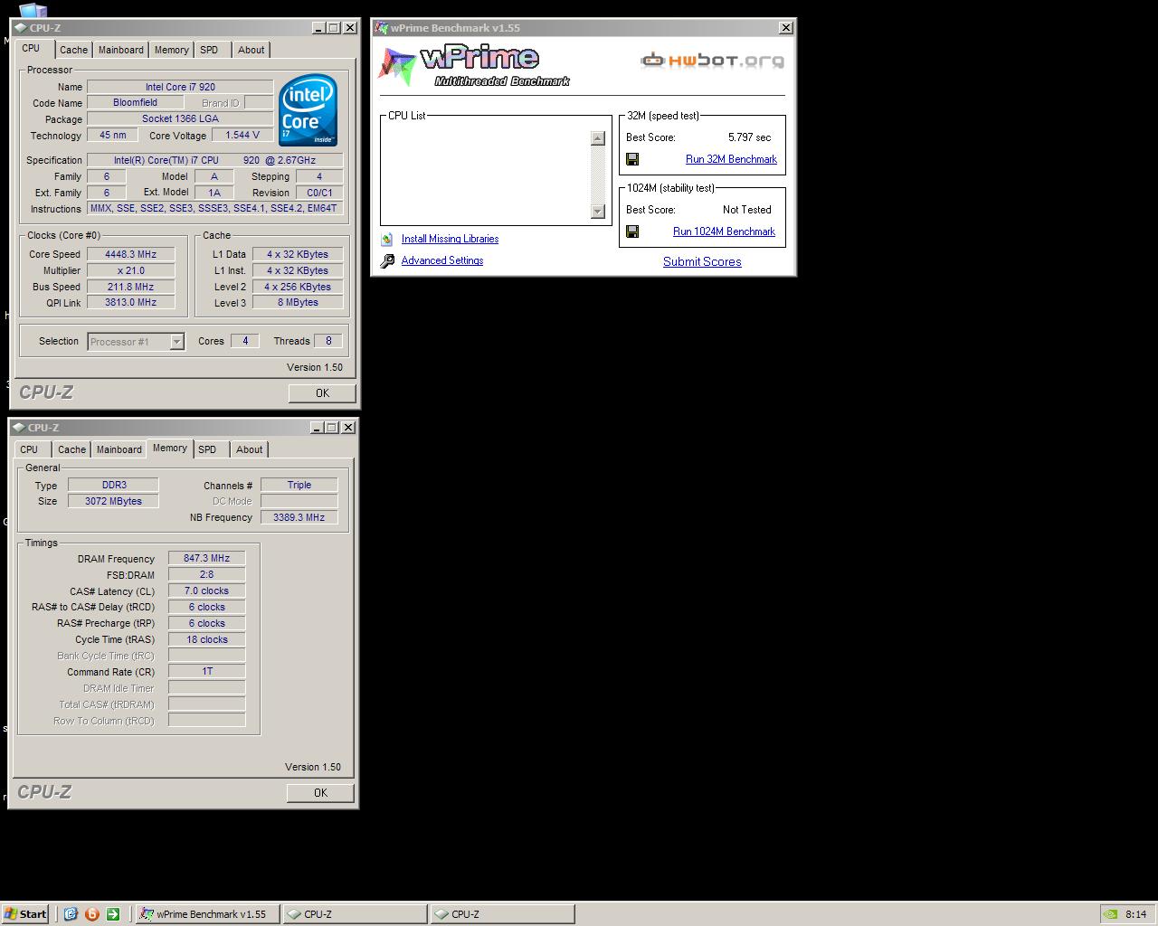Click the Threads count 8 field

pos(328,341)
